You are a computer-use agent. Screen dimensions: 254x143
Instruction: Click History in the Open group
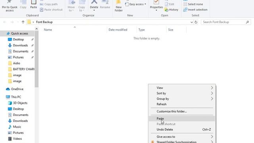[171, 10]
